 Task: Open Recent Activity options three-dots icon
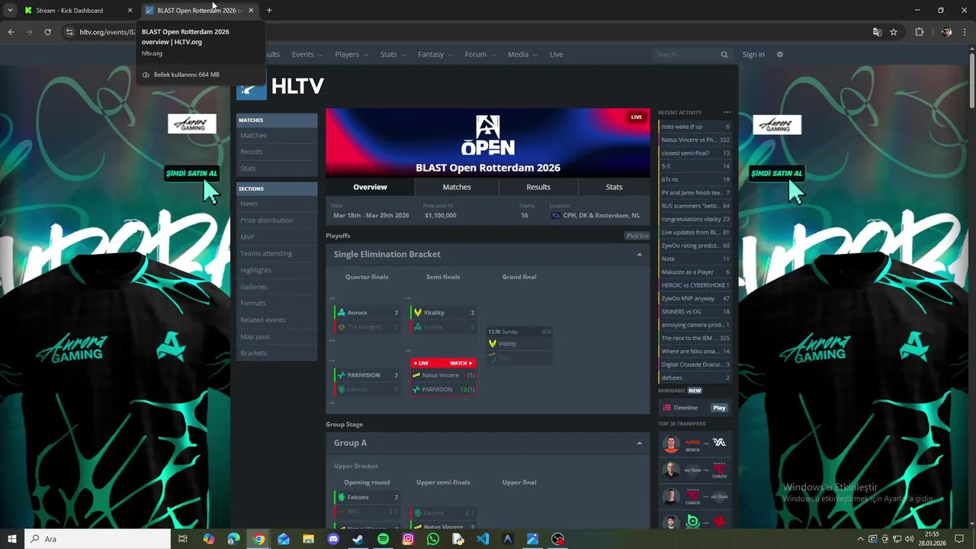(727, 112)
